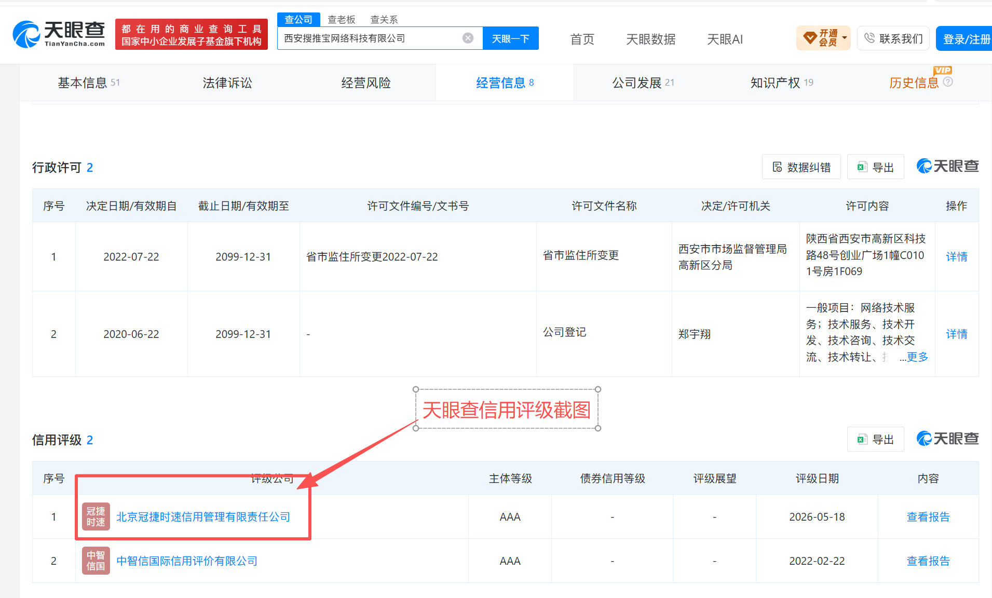992x598 pixels.
Task: Click 查看报告 for the 2022-02-22 rating
Action: click(928, 561)
